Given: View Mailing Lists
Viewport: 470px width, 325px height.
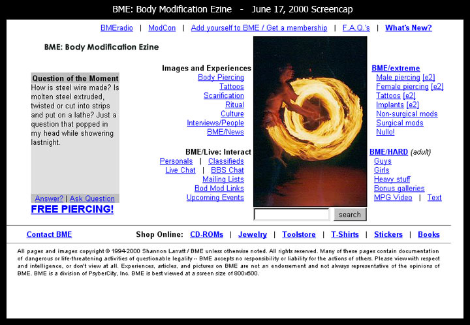Looking at the screenshot, I should pyautogui.click(x=223, y=179).
